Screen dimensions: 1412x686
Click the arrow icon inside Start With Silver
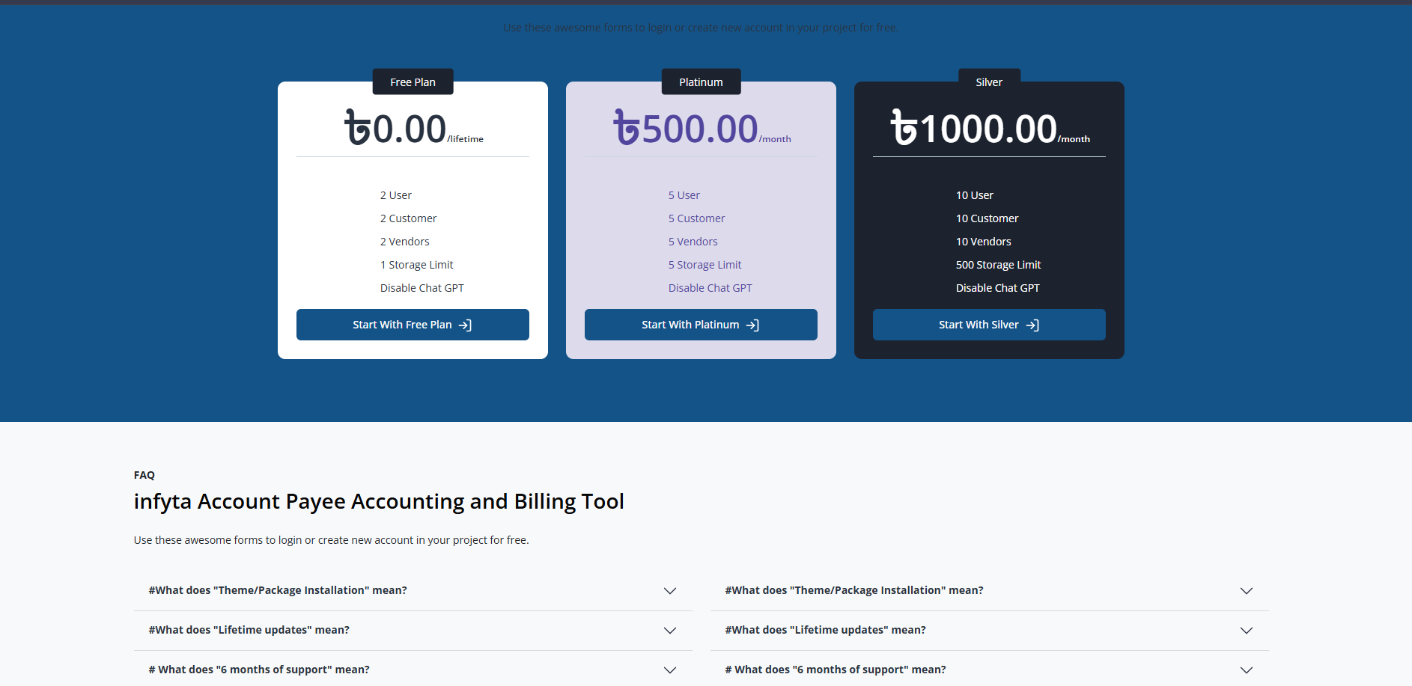tap(1033, 325)
